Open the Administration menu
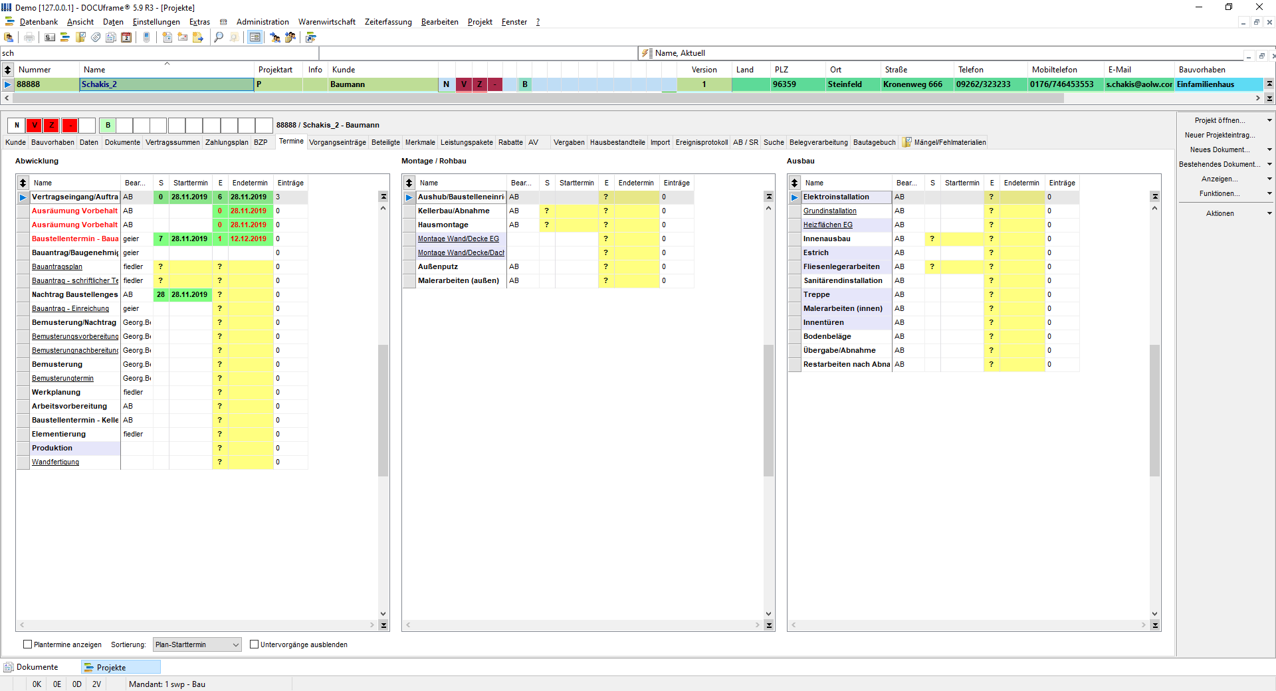The width and height of the screenshot is (1276, 691). point(263,22)
